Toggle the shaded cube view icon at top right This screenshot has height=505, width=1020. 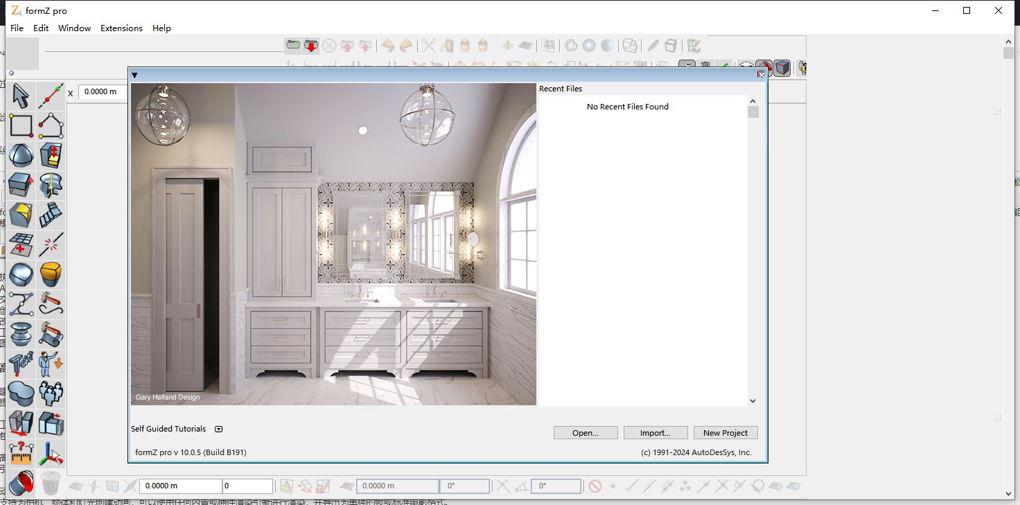click(x=781, y=68)
